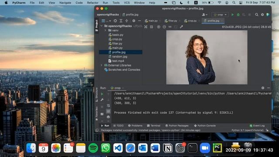
Task: Collapse the opencvtgifhacks root folder
Action: [x=102, y=26]
